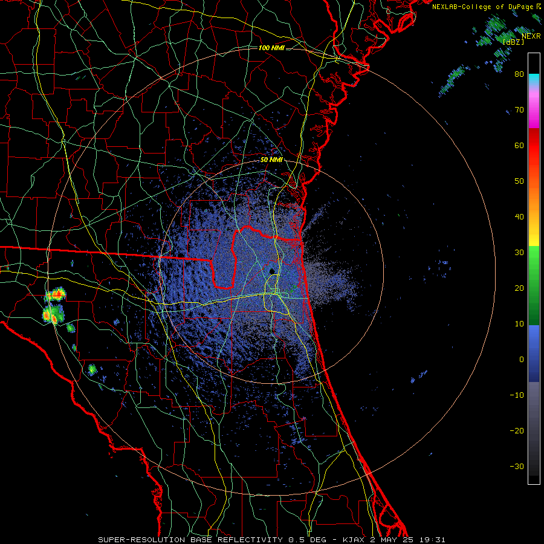Click the Super-Resolution Base Reflectivity caption
This screenshot has width=544, height=544.
271,540
